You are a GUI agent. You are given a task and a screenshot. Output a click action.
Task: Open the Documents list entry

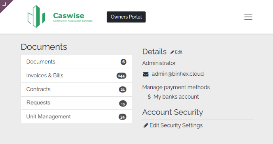click(76, 62)
